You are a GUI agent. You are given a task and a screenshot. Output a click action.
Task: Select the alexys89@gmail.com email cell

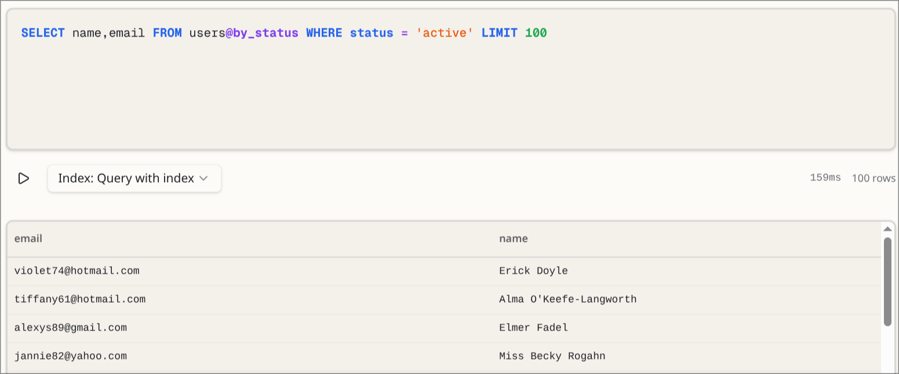pyautogui.click(x=70, y=328)
